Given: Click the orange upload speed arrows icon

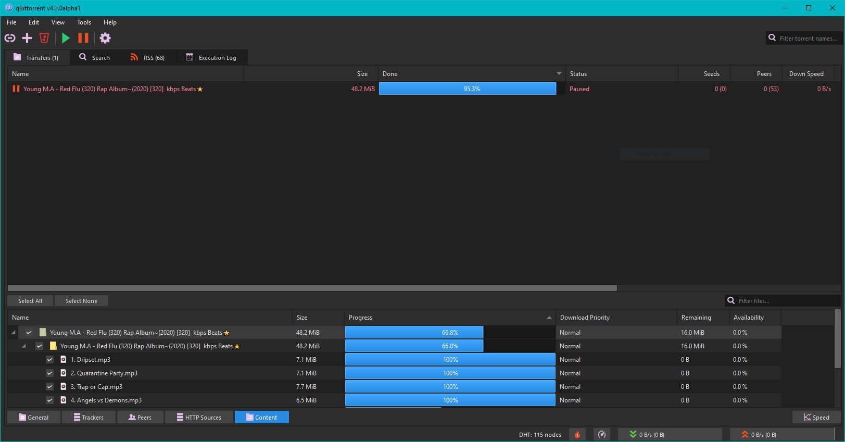Looking at the screenshot, I should [x=745, y=434].
